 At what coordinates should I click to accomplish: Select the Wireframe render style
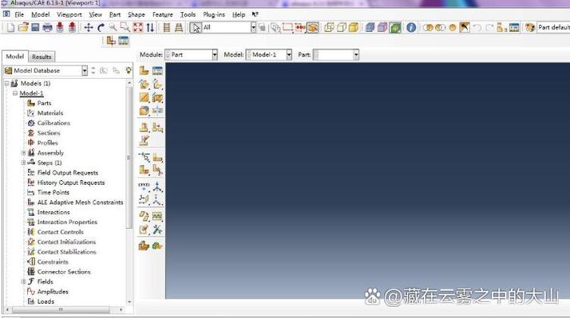[329, 27]
